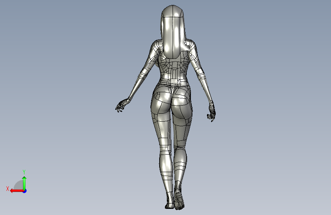
Task: Click the blue Z axis dot on the triad
Action: 25,191
